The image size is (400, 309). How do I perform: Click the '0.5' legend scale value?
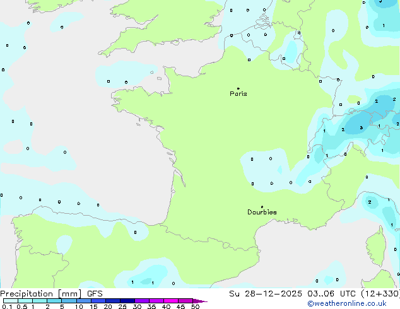click(x=22, y=306)
